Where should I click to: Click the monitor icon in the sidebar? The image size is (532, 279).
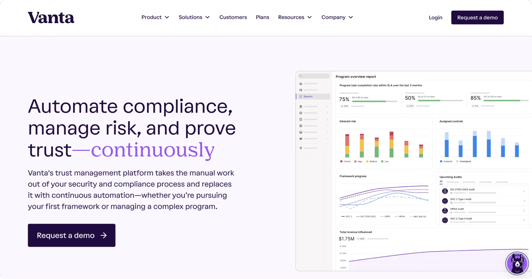pyautogui.click(x=300, y=132)
